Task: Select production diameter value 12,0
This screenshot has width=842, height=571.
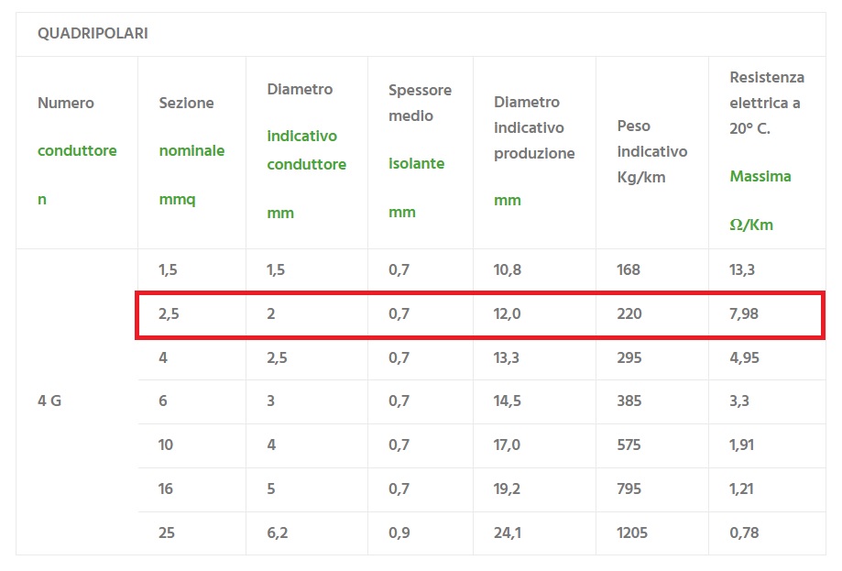Action: [508, 313]
